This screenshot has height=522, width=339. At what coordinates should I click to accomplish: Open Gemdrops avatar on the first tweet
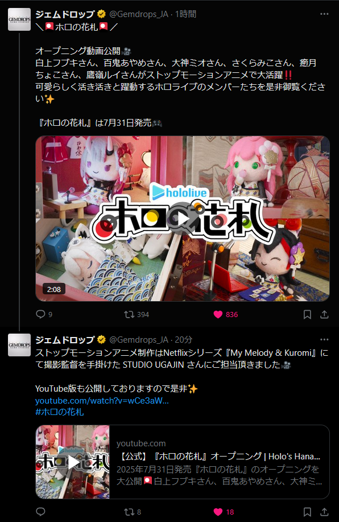(19, 20)
